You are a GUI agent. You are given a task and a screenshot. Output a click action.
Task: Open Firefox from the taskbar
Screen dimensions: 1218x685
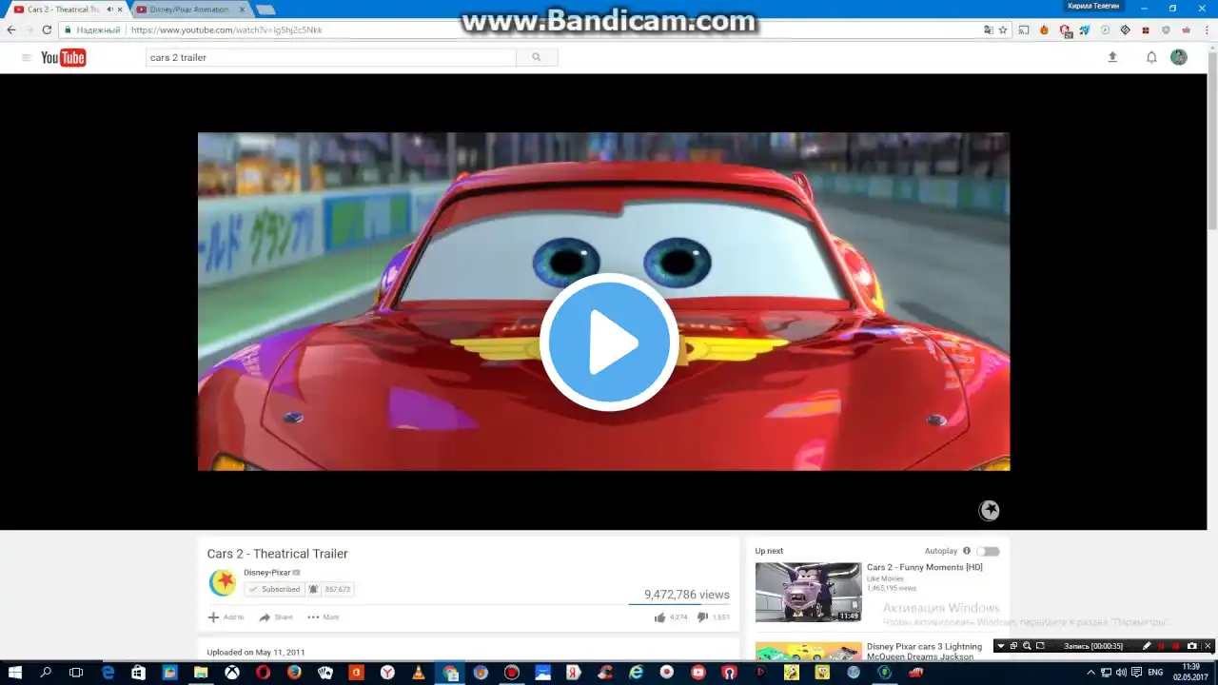(x=294, y=673)
